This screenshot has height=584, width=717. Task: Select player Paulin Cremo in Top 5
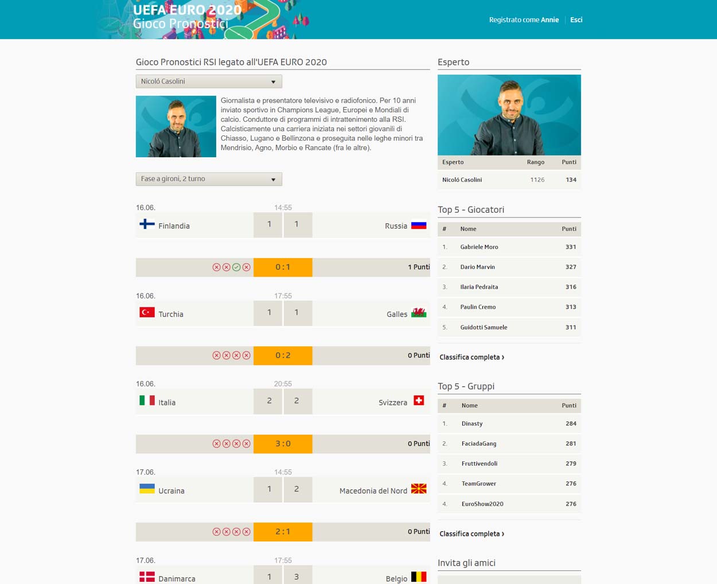coord(478,307)
